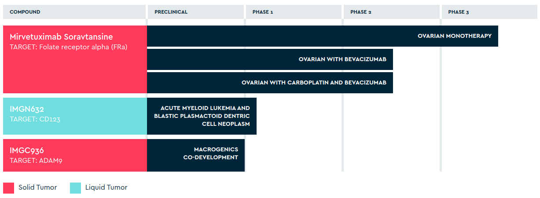The image size is (540, 198).
Task: Click the Solid Tumor red legend swatch
Action: (x=8, y=188)
